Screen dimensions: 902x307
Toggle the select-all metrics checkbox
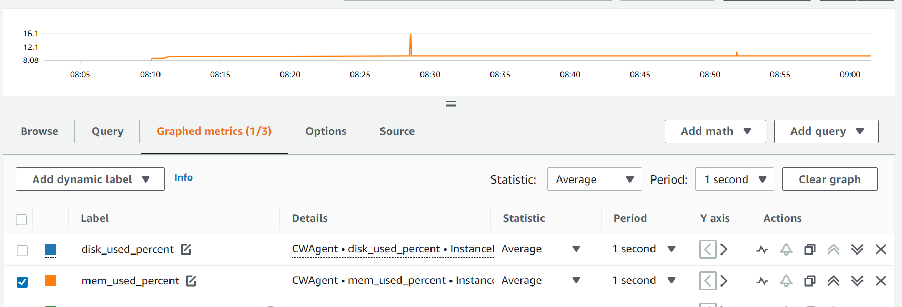pyautogui.click(x=21, y=219)
